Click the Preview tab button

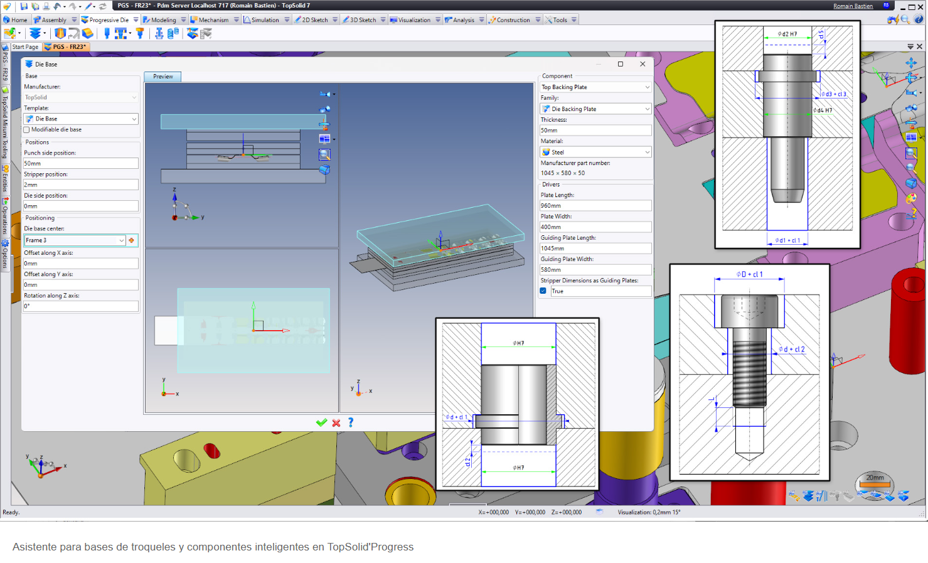[163, 77]
